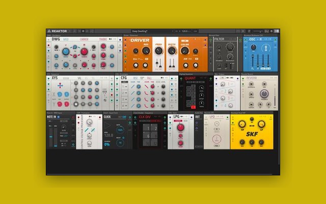The image size is (326, 204).
Task: Click the horizontal scrollbar at window bottom
Action: point(159,174)
